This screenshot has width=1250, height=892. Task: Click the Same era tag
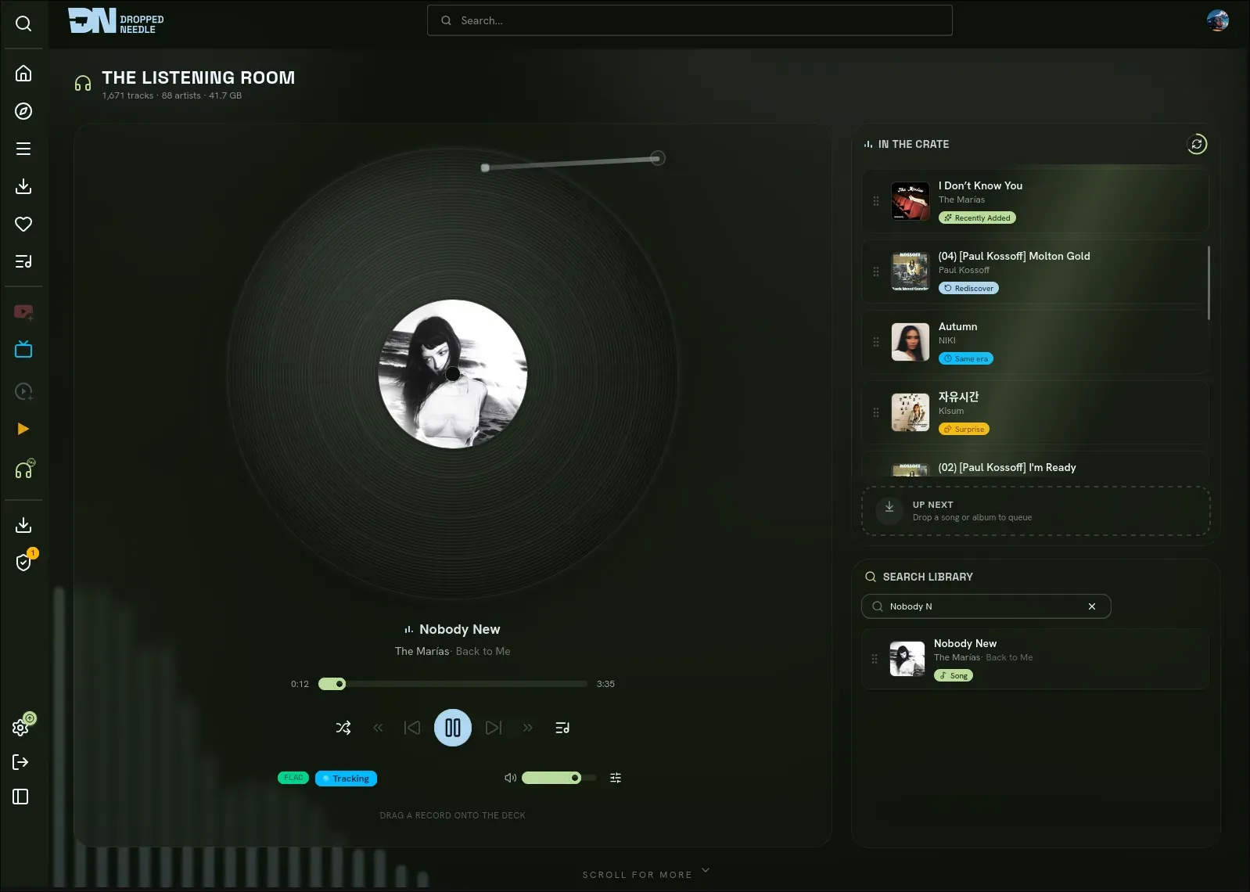tap(966, 359)
